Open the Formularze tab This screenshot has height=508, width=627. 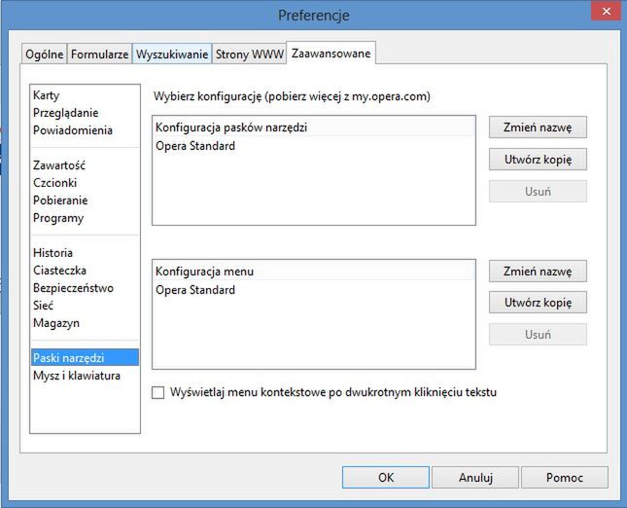[x=99, y=54]
